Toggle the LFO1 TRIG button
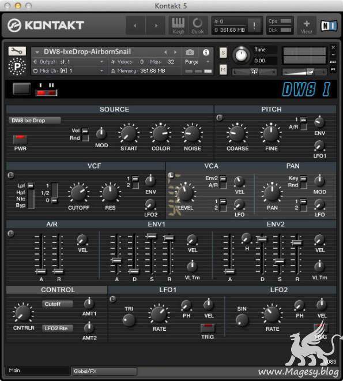 (x=208, y=328)
